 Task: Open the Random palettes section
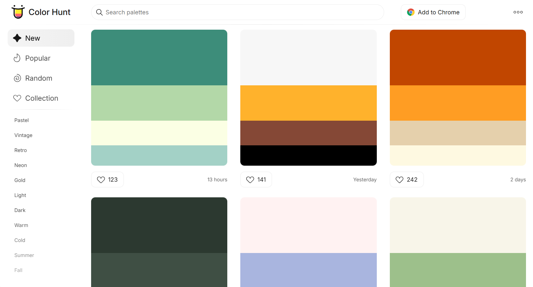tap(41, 78)
